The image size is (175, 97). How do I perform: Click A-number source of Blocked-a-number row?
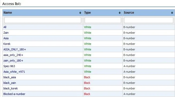129,94
